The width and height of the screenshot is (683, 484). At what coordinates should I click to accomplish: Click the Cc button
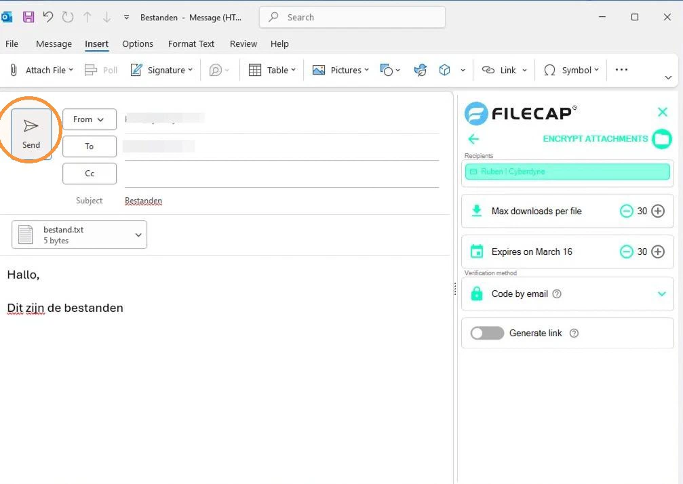(x=90, y=174)
